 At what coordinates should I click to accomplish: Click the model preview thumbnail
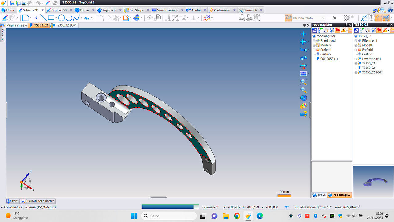(373, 182)
